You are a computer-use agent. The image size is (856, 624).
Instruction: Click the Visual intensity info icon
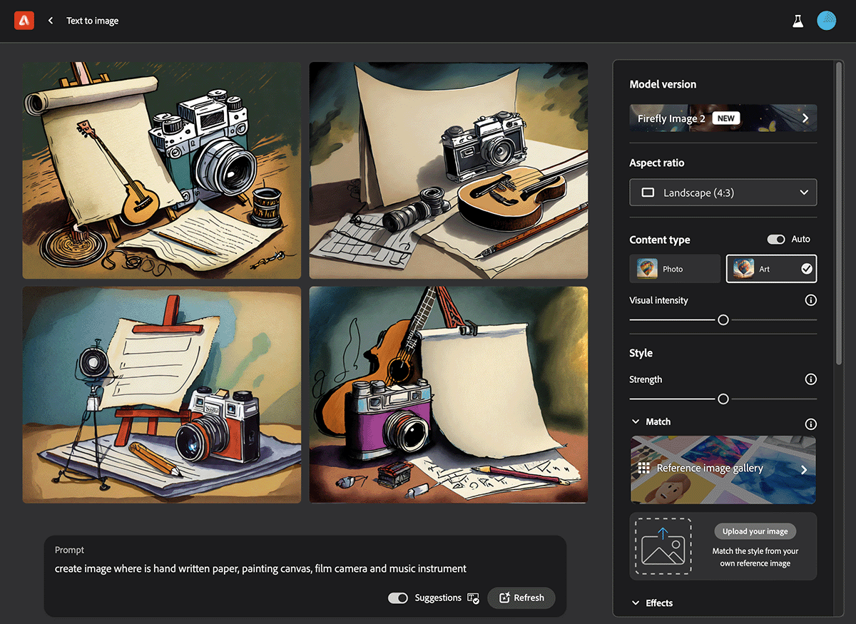coord(810,300)
